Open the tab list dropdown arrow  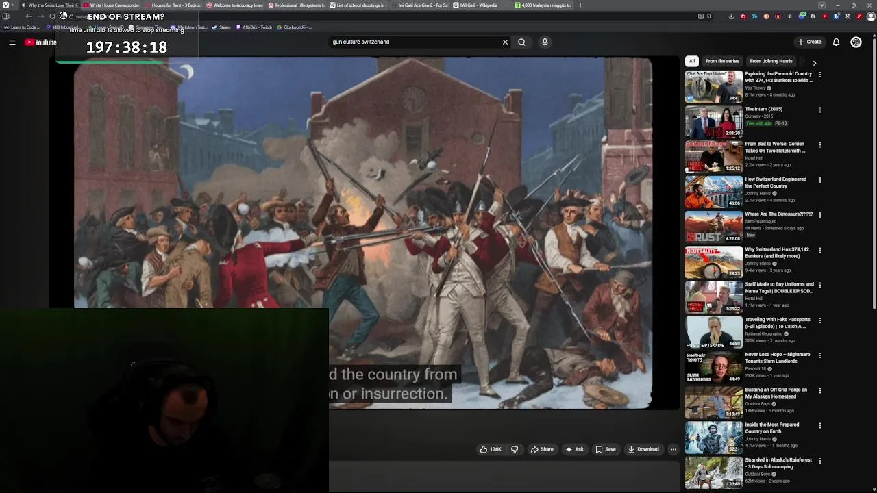click(x=822, y=5)
